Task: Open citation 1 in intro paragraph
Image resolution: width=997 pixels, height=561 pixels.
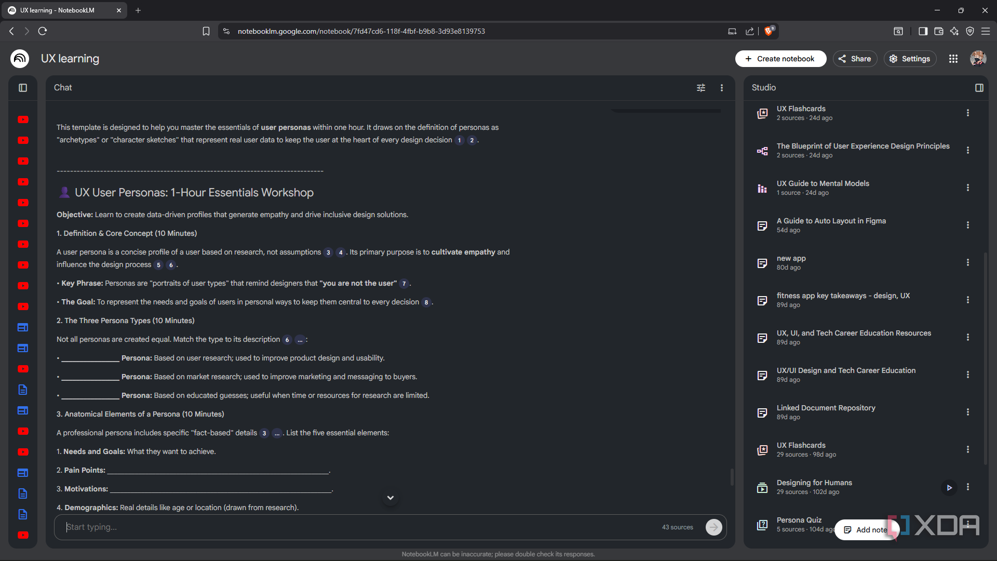Action: tap(460, 140)
